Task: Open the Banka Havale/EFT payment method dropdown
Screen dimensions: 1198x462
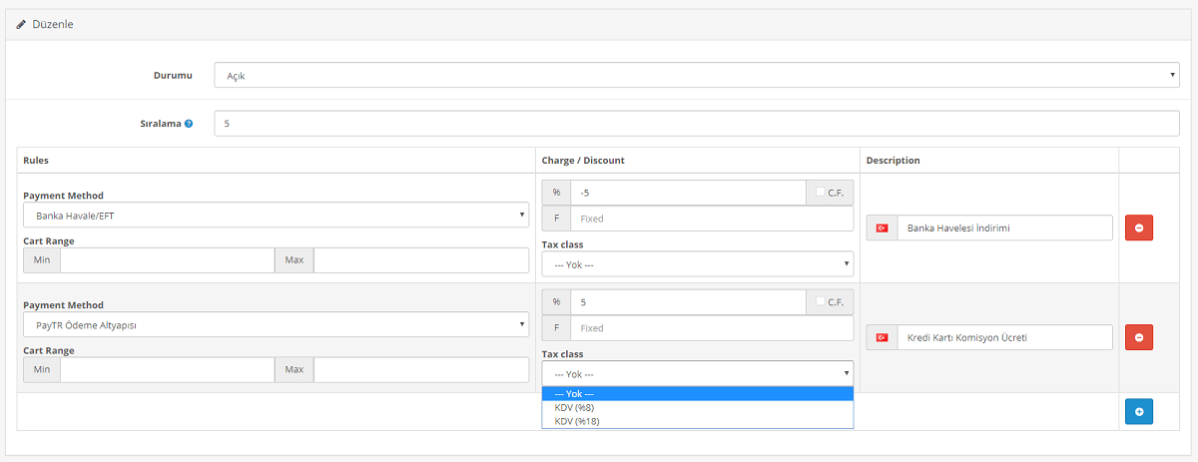Action: click(x=276, y=215)
